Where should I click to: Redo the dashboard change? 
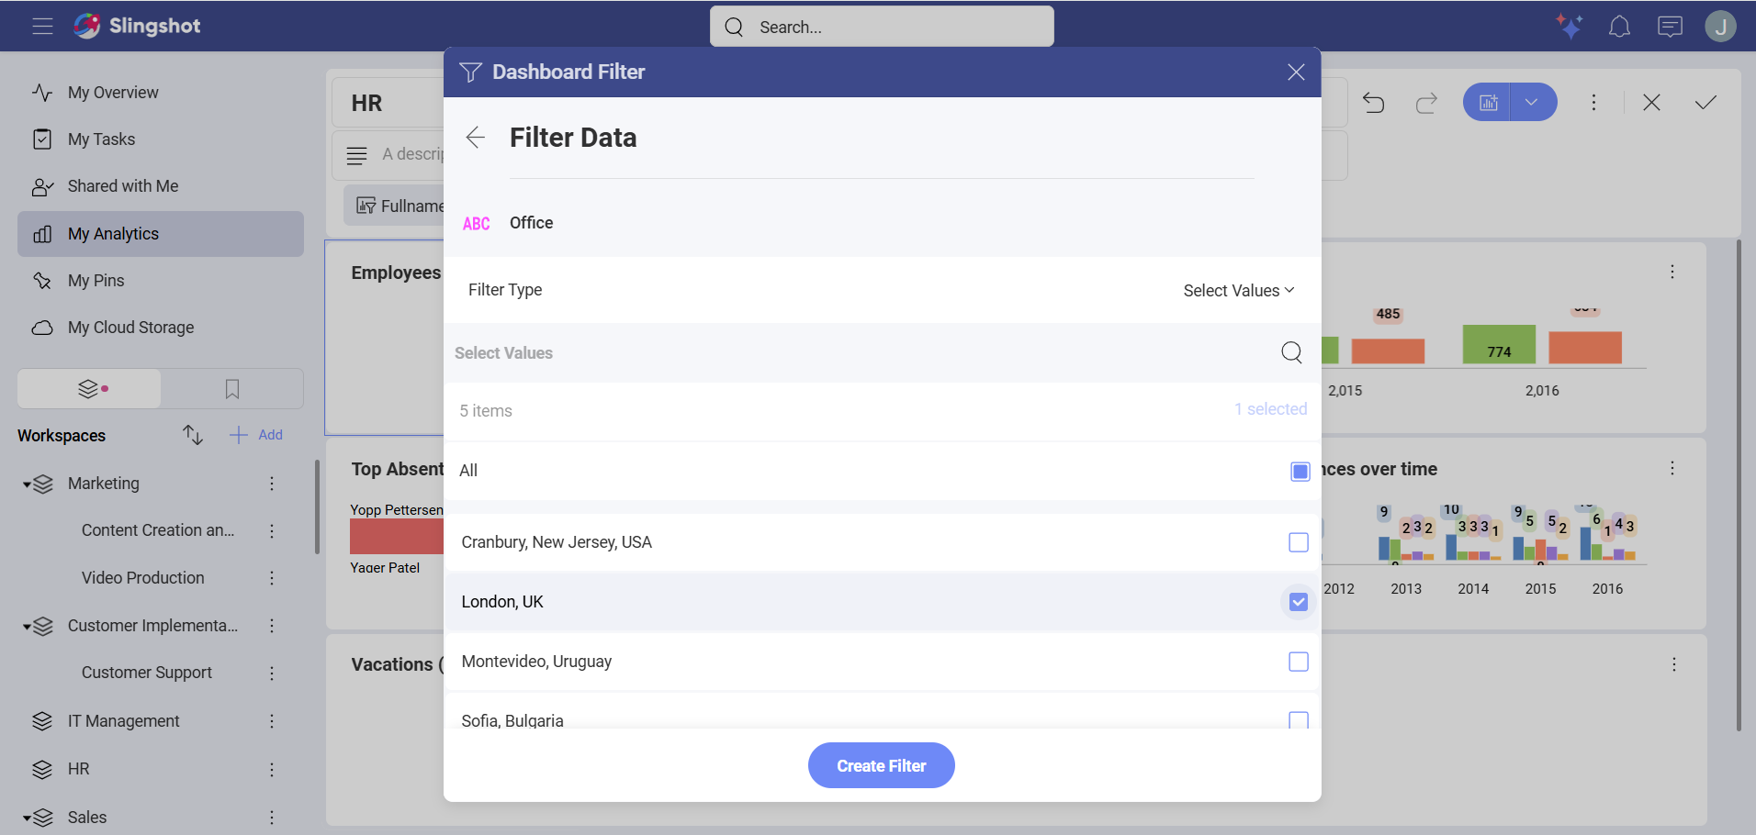1426,103
